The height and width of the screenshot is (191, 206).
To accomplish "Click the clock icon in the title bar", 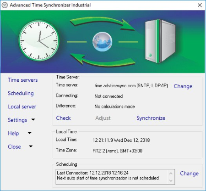I will [5, 5].
